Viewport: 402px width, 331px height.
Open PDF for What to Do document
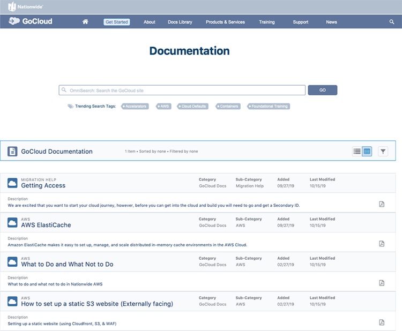coord(382,283)
